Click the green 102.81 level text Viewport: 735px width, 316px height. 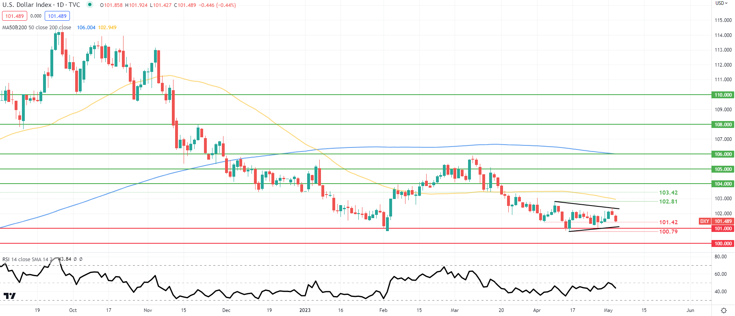668,201
